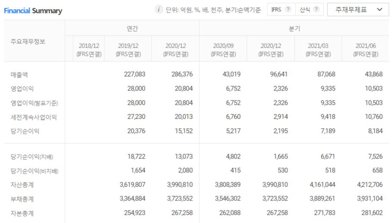
Task: Click the Financial Summary title
Action: point(33,11)
